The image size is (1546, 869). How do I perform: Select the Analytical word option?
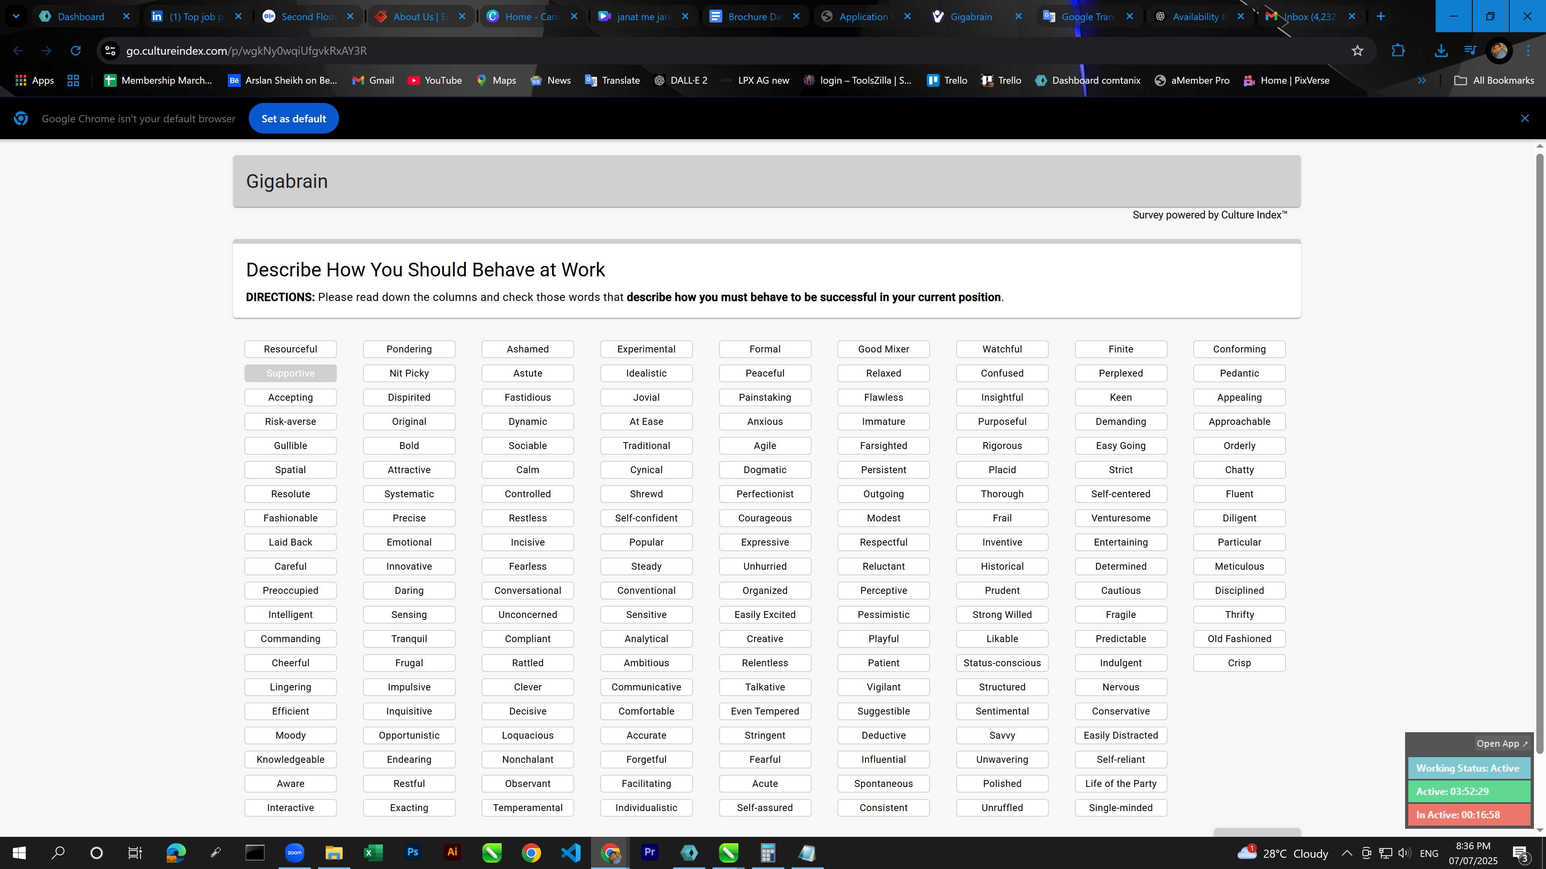click(x=646, y=639)
